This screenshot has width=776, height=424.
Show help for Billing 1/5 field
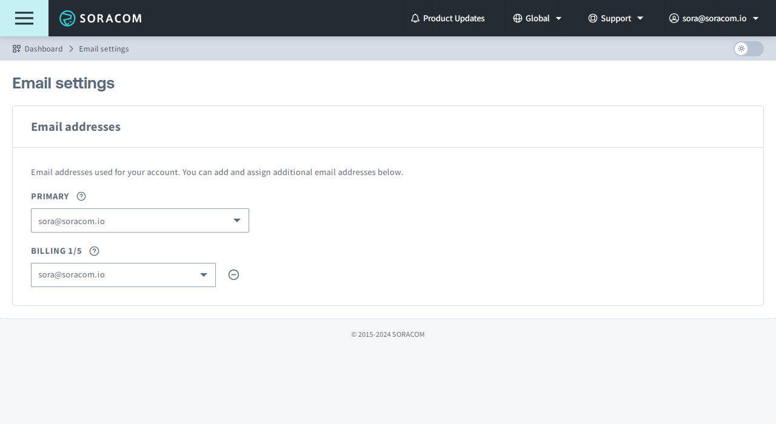[94, 251]
